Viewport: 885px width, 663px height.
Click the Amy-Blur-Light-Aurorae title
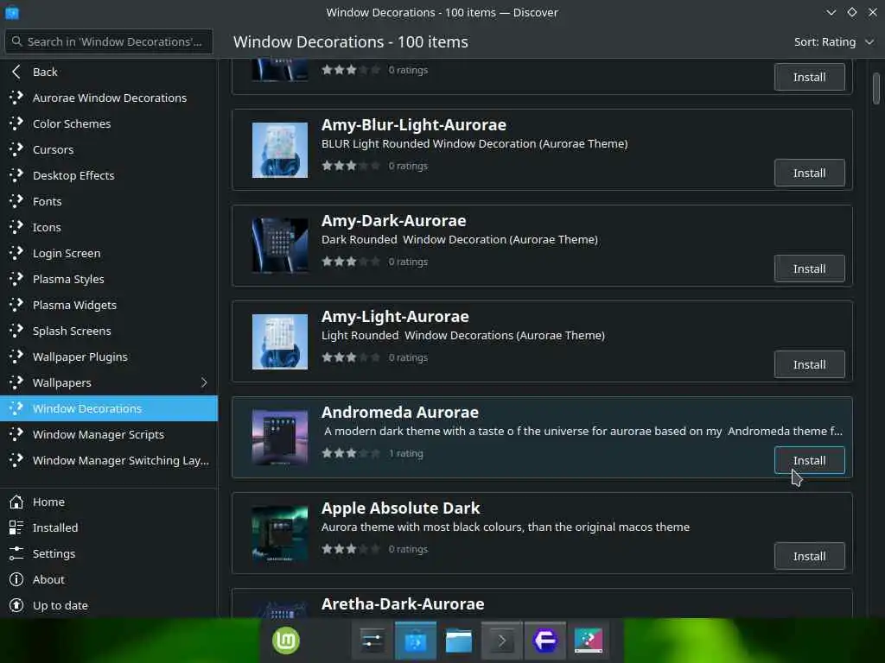click(x=414, y=124)
